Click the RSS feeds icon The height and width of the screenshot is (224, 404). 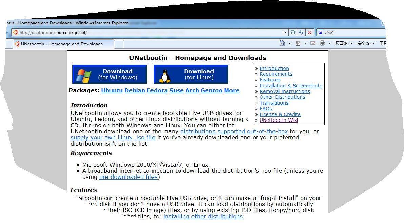pyautogui.click(x=298, y=43)
